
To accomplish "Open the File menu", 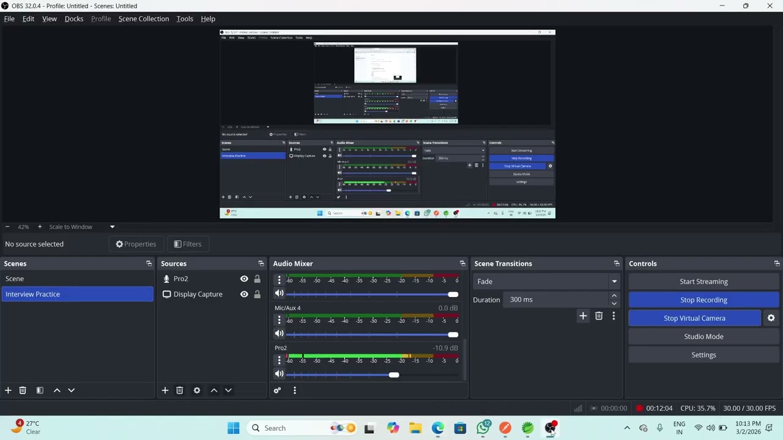I will [x=9, y=18].
